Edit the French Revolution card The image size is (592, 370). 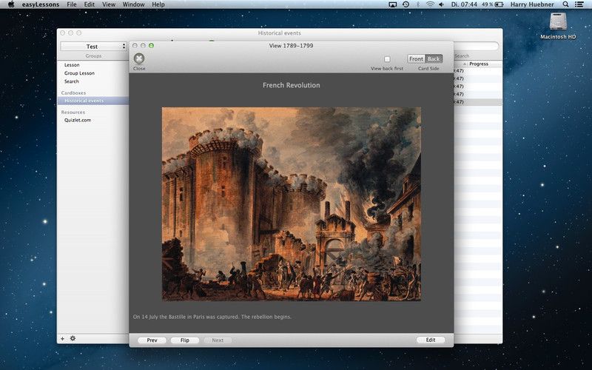431,340
